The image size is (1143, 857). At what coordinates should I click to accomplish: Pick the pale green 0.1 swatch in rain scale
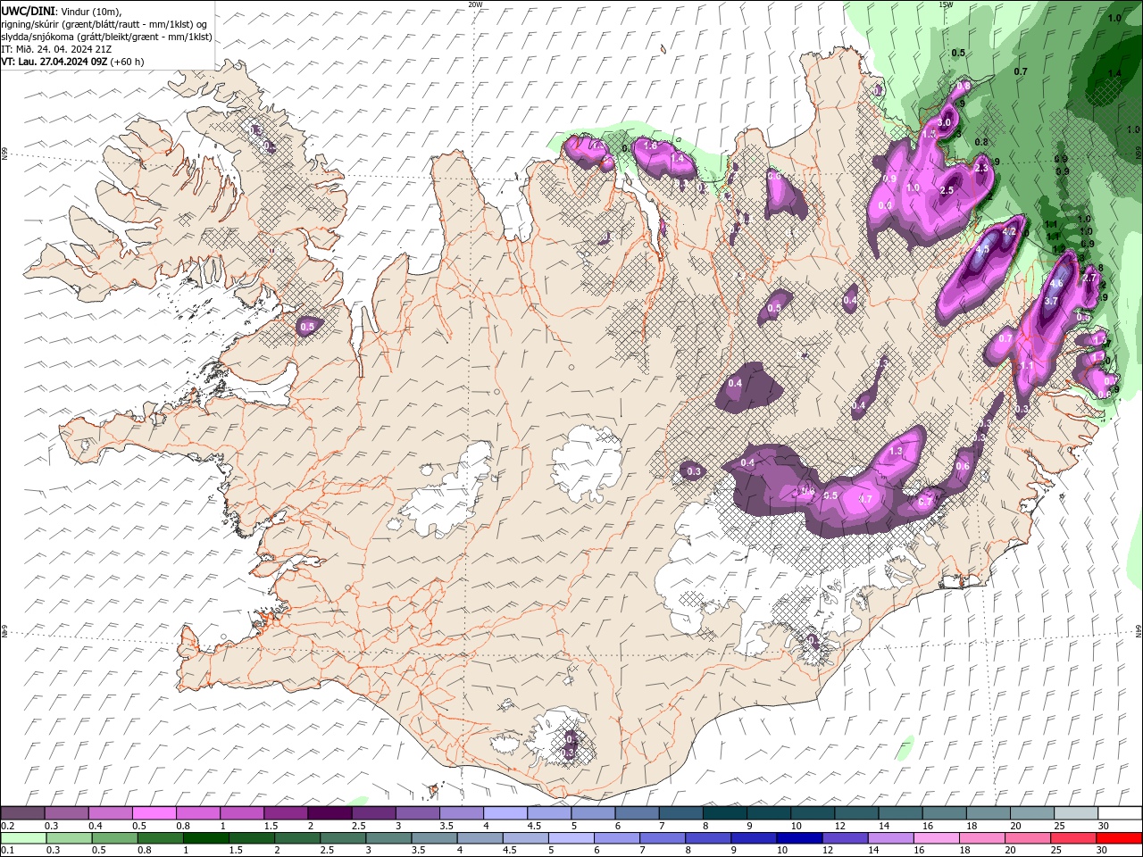point(23,838)
